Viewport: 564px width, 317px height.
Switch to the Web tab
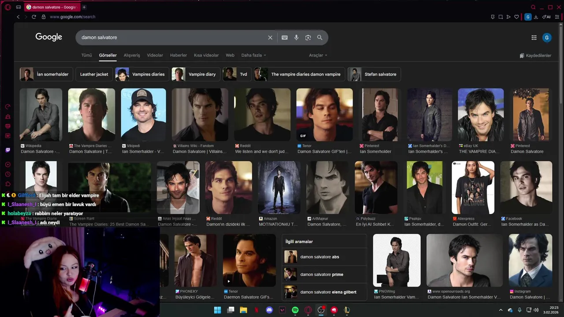[230, 55]
